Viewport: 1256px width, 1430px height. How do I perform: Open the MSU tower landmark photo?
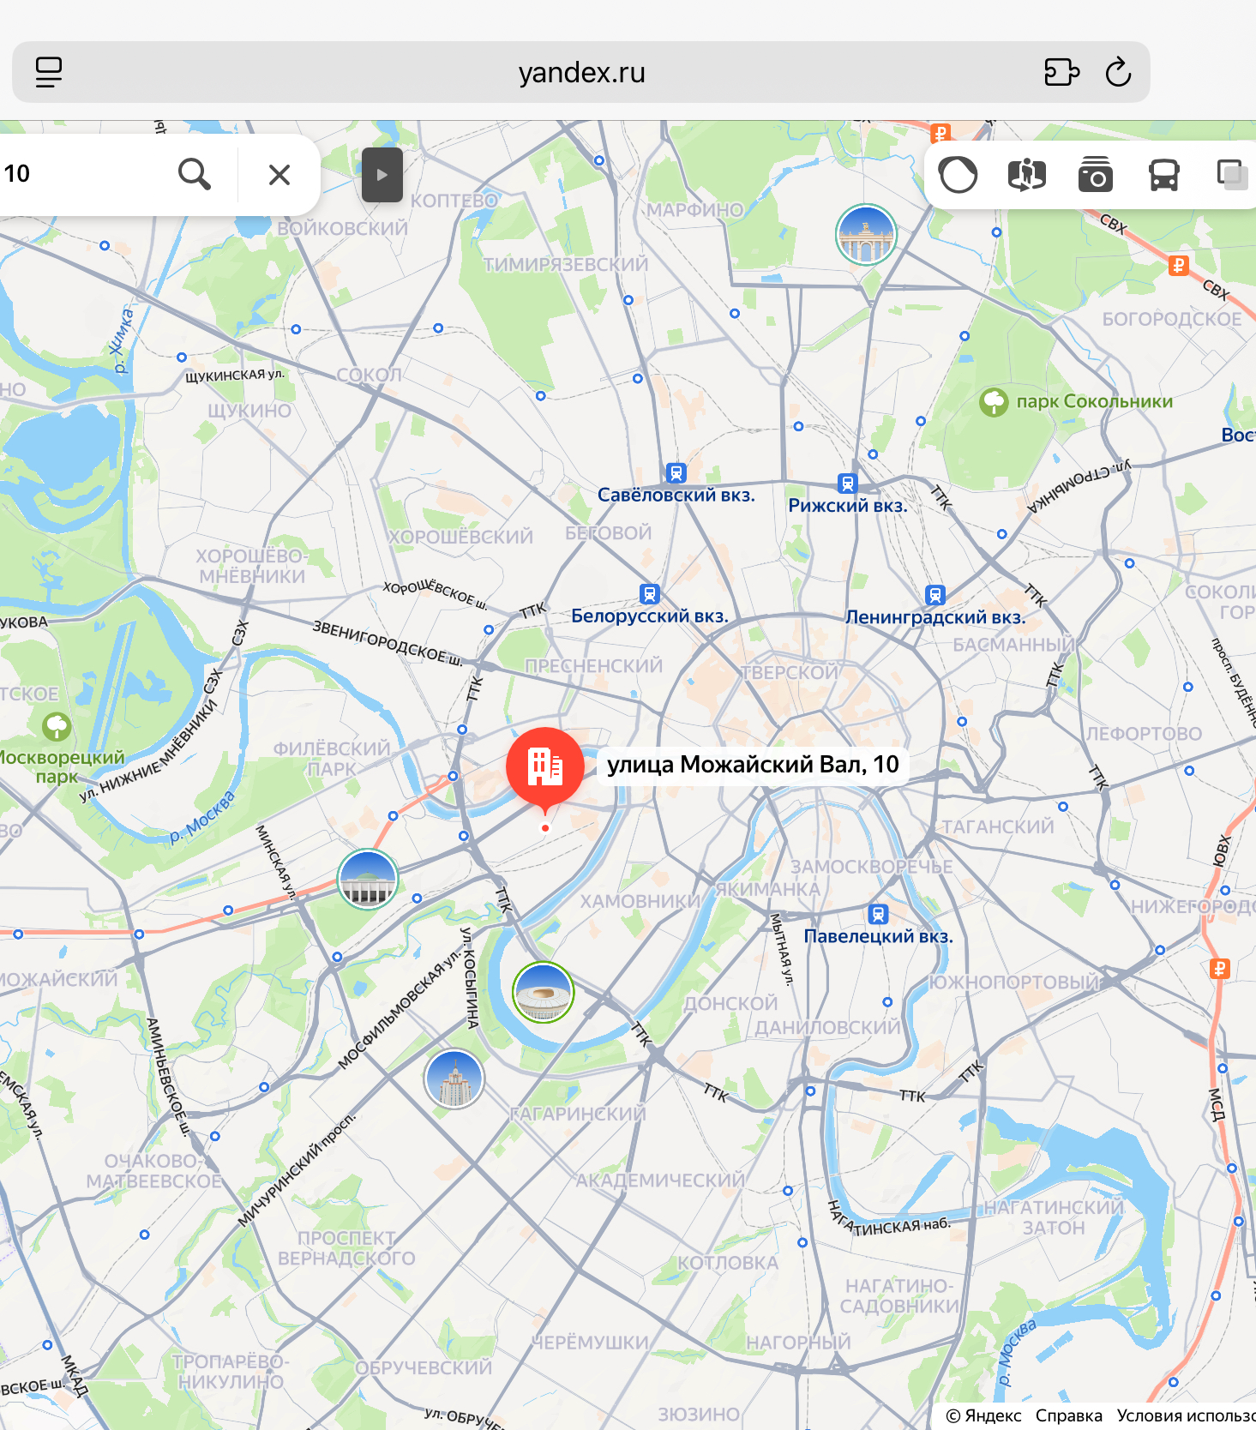click(x=454, y=1079)
